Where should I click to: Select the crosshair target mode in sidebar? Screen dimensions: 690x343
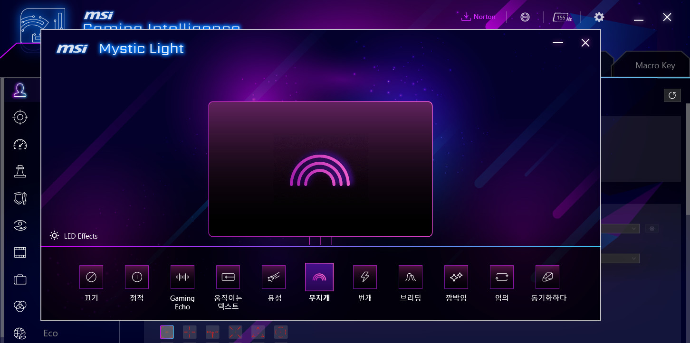click(20, 117)
